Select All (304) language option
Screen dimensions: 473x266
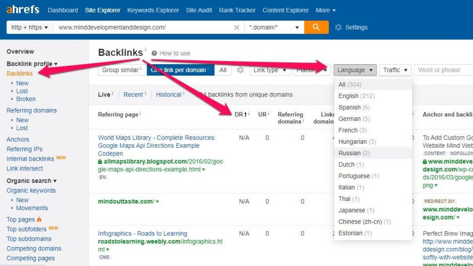pos(373,85)
